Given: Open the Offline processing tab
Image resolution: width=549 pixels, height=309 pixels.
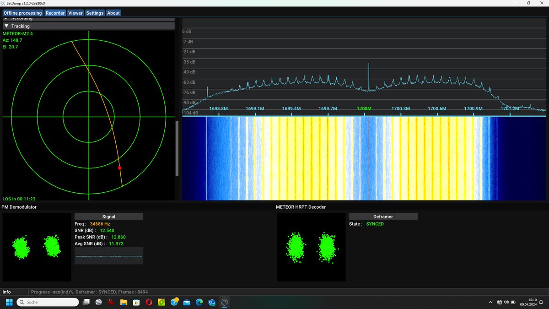Looking at the screenshot, I should click(22, 13).
